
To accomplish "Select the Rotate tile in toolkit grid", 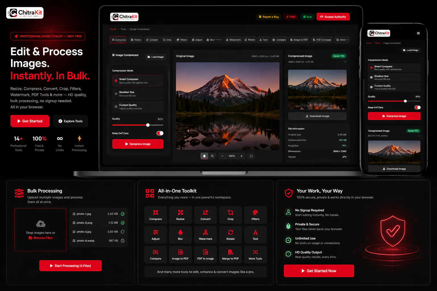I will (x=230, y=235).
